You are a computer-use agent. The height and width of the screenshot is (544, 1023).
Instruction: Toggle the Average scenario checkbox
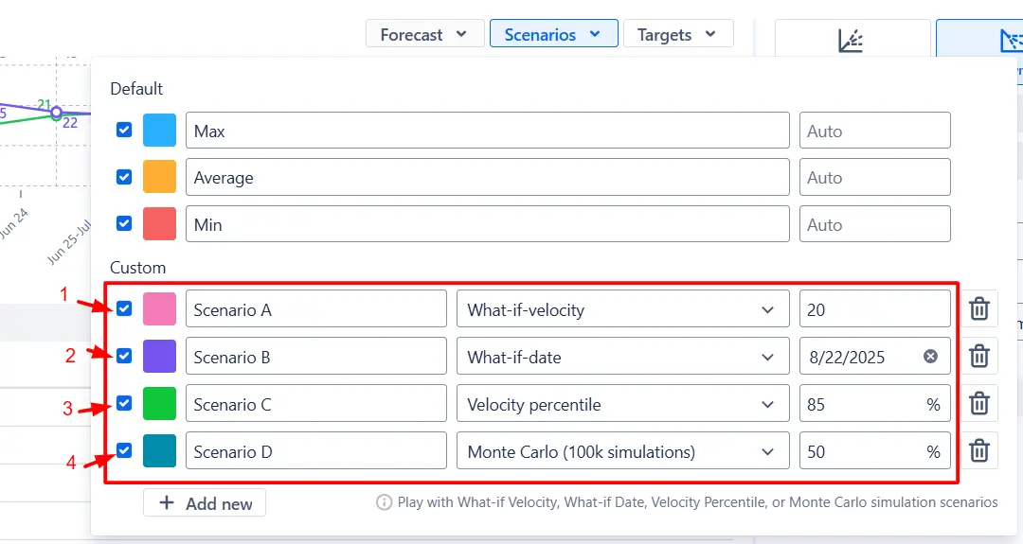(x=124, y=177)
